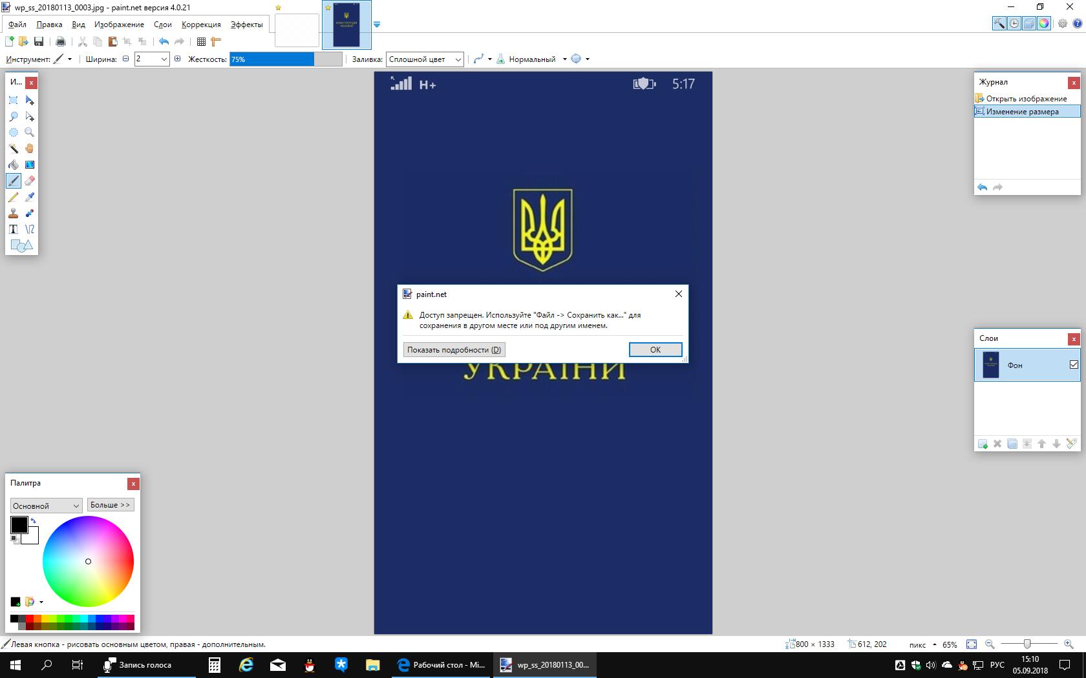The height and width of the screenshot is (678, 1086).
Task: Select the Zoom magnifier tool in toolbox
Action: tap(30, 132)
